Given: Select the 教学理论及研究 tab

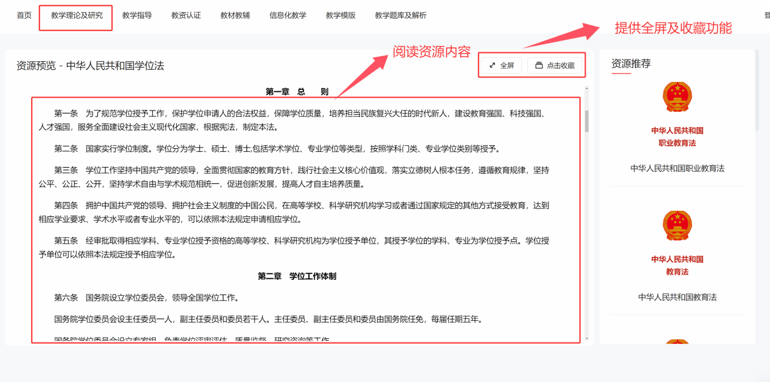Looking at the screenshot, I should tap(75, 15).
